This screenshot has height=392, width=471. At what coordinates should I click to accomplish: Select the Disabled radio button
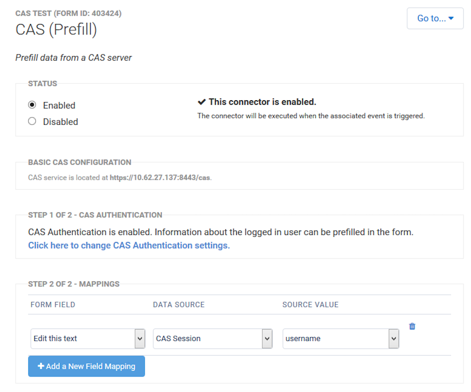pos(32,121)
